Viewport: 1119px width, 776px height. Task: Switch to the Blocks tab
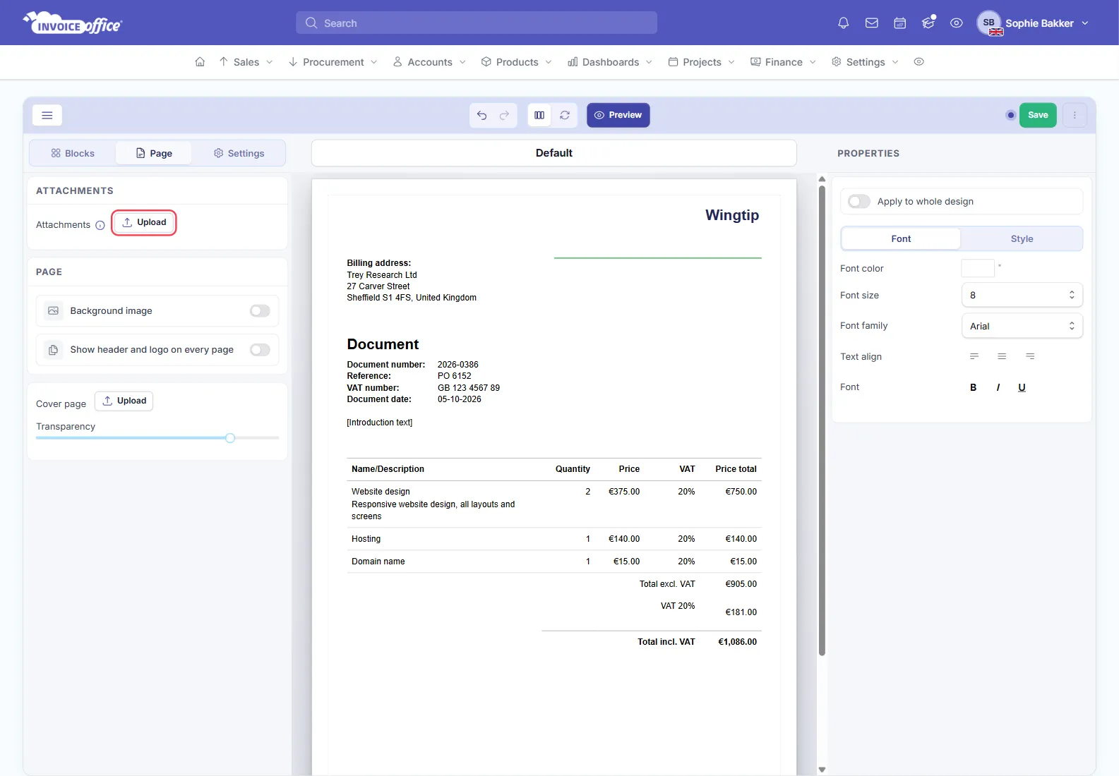click(73, 153)
